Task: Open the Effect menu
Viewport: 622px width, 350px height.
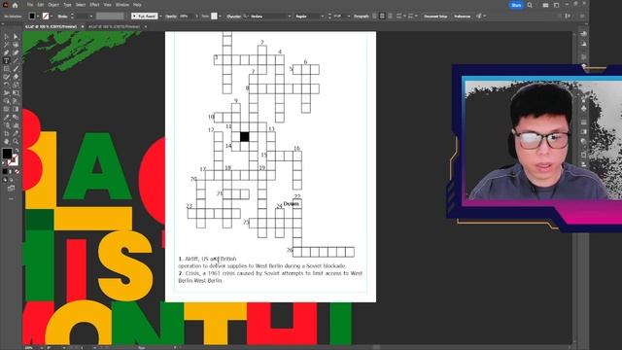Action: coord(94,5)
